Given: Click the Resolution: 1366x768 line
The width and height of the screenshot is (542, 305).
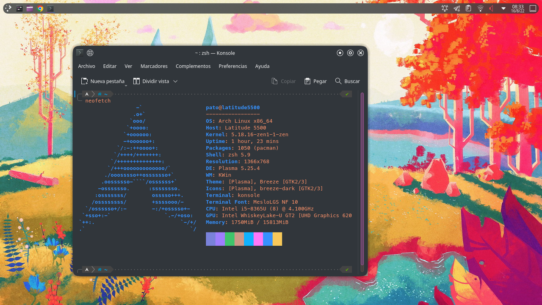Looking at the screenshot, I should click(238, 162).
